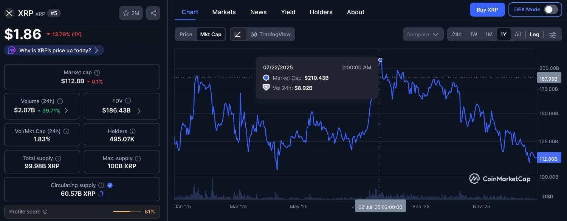Open "Why is XRP's price up today?" link
567x221 pixels.
(55, 50)
